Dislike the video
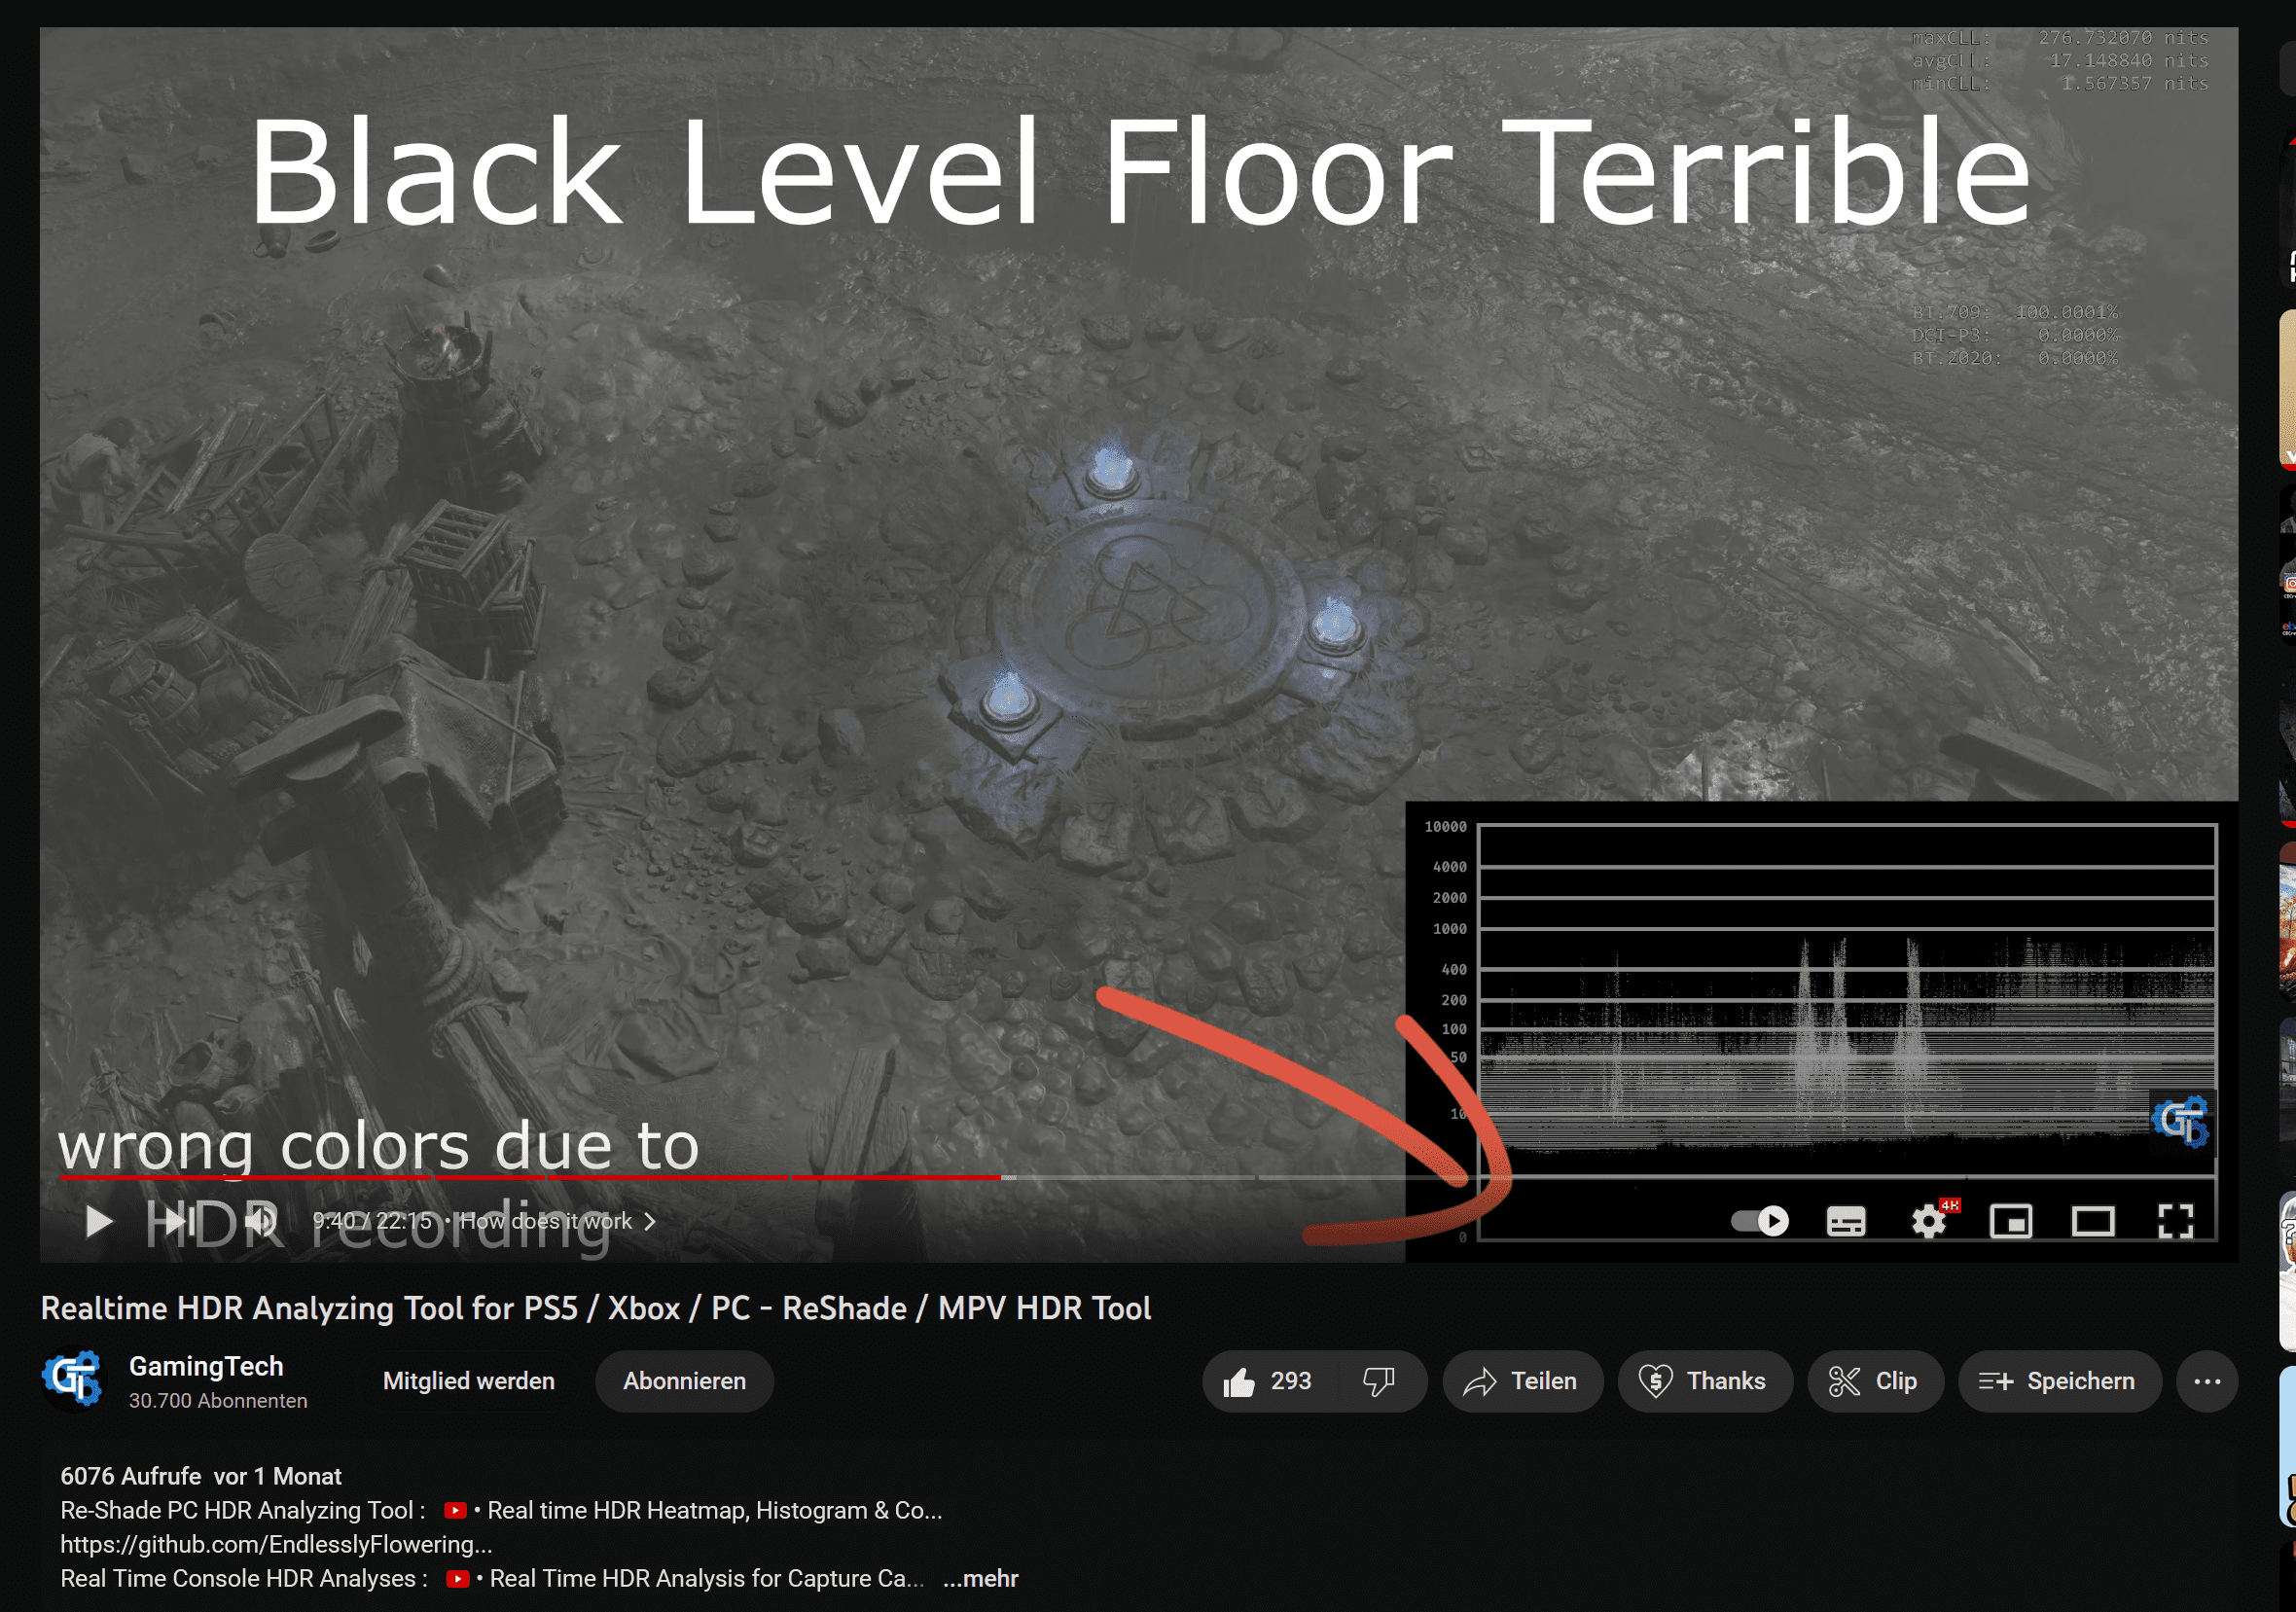 [1380, 1381]
